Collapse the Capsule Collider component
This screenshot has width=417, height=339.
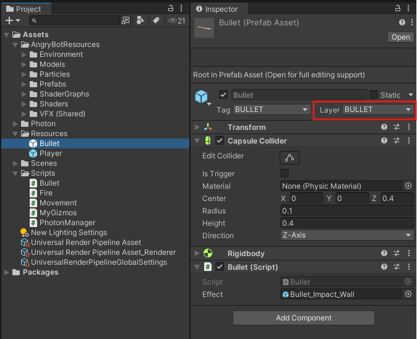click(197, 141)
